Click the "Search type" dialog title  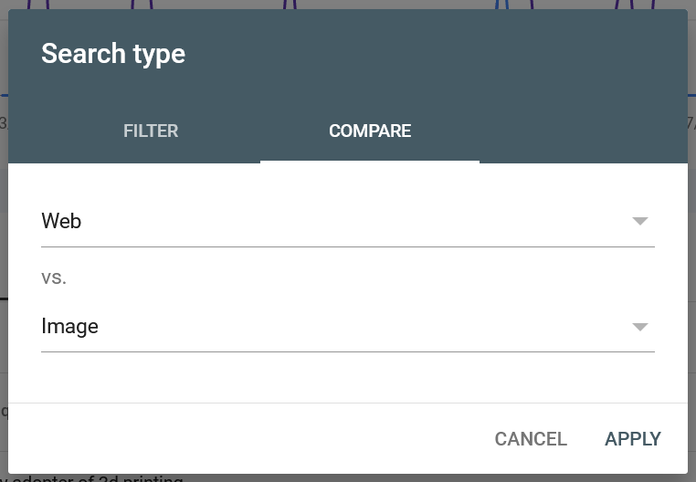pos(113,54)
